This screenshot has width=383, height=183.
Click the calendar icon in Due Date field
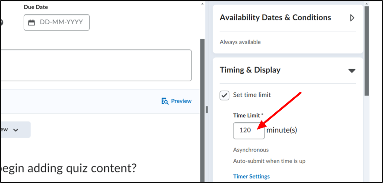[x=31, y=23]
